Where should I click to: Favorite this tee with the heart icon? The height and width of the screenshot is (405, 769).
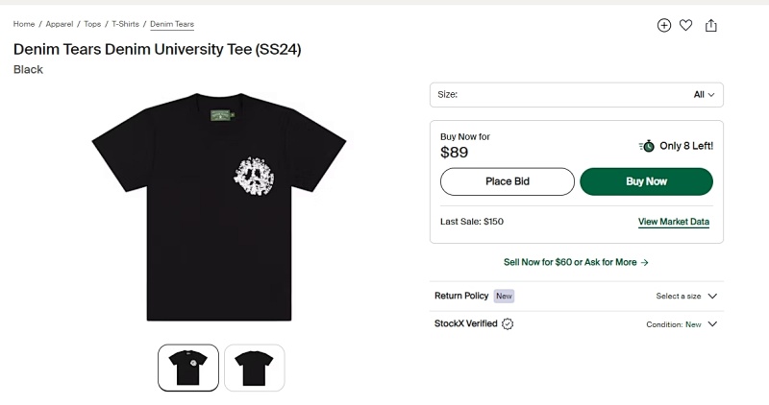pos(685,26)
